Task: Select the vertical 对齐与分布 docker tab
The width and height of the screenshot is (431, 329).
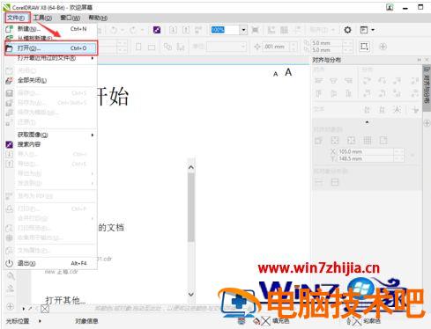Action: 427,89
